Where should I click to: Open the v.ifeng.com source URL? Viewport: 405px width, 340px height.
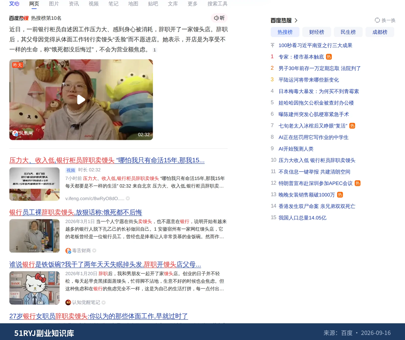(x=95, y=198)
